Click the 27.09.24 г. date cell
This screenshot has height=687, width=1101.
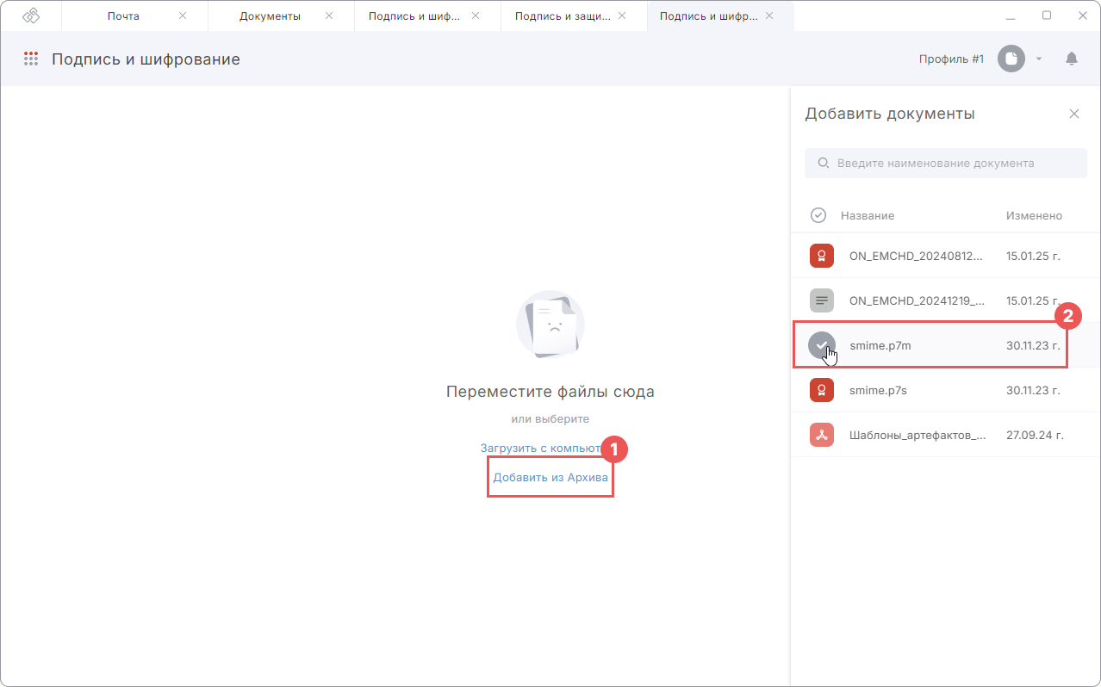click(x=1035, y=435)
